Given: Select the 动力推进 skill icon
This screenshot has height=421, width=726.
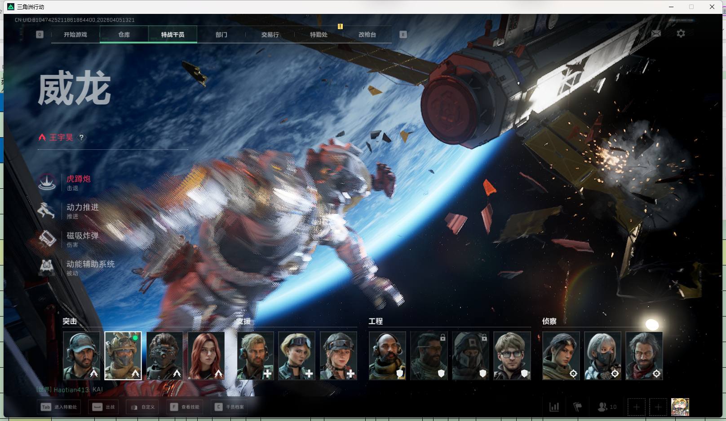Looking at the screenshot, I should tap(47, 210).
